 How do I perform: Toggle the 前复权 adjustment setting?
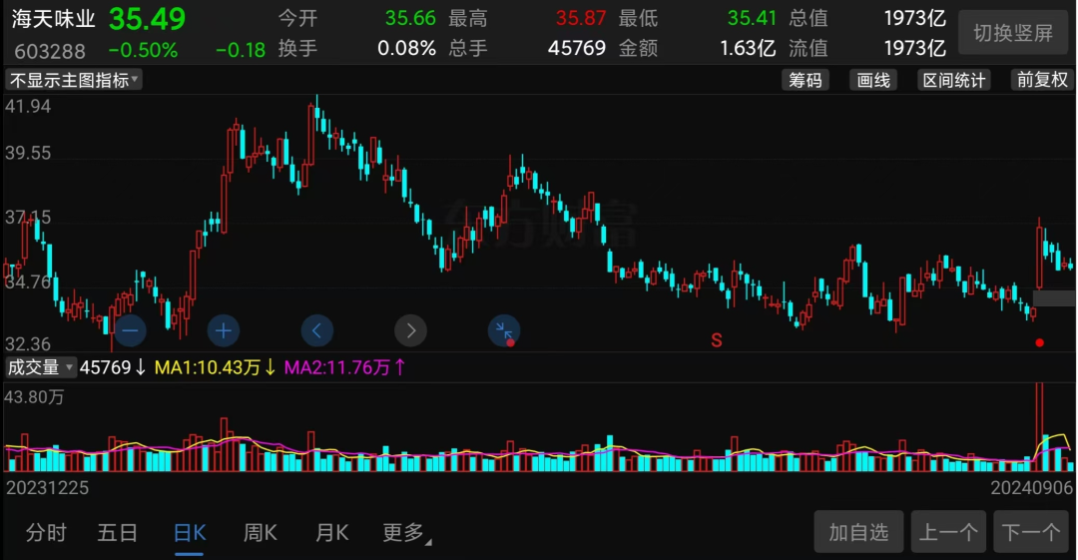1042,81
